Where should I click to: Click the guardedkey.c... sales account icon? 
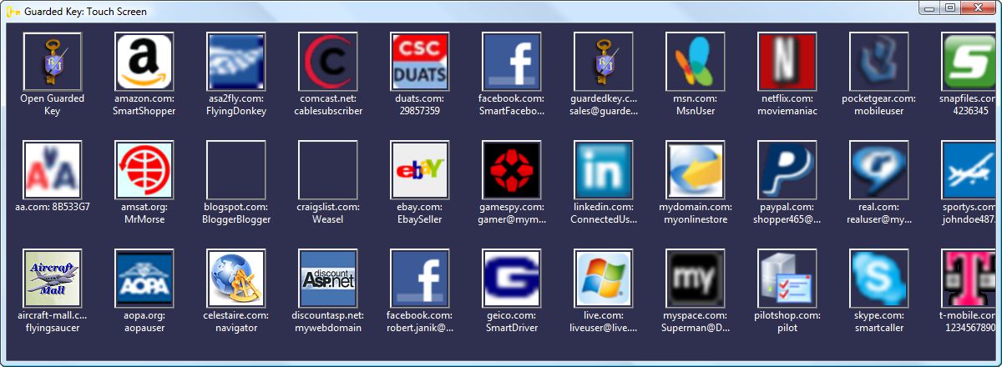[x=604, y=62]
